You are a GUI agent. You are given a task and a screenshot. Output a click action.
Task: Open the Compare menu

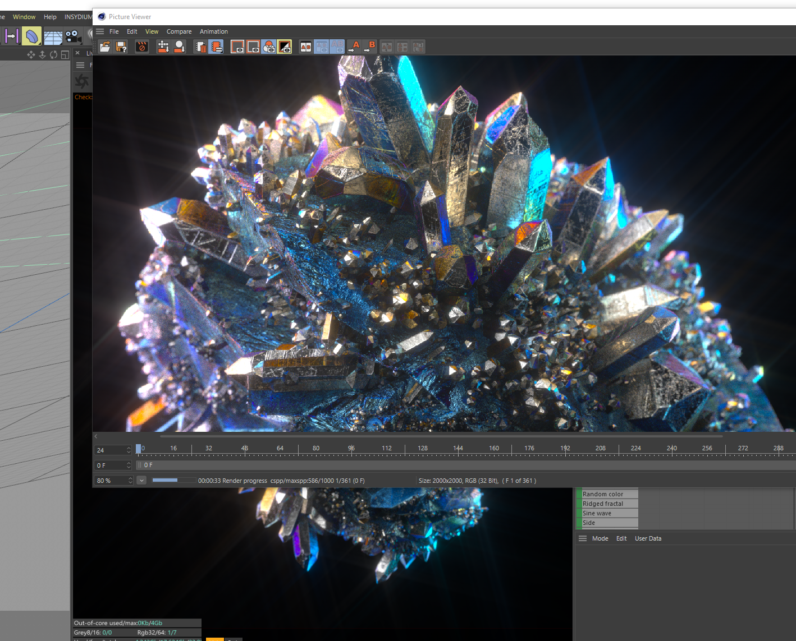click(x=179, y=32)
